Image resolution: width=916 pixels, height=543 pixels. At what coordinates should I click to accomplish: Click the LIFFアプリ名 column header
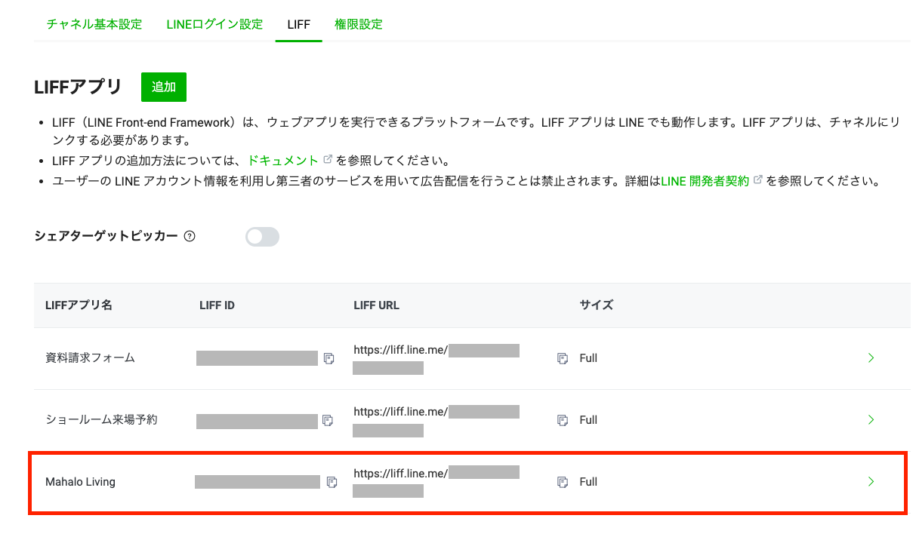79,305
